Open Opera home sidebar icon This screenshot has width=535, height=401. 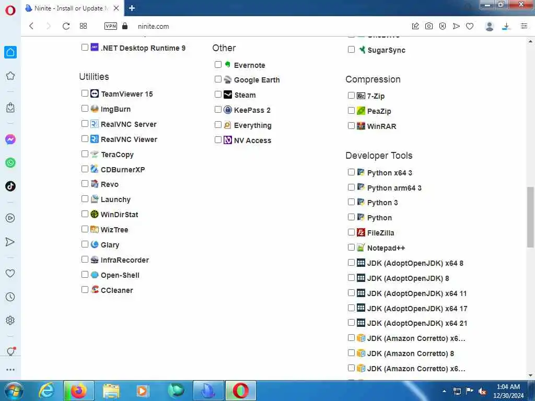(x=10, y=52)
